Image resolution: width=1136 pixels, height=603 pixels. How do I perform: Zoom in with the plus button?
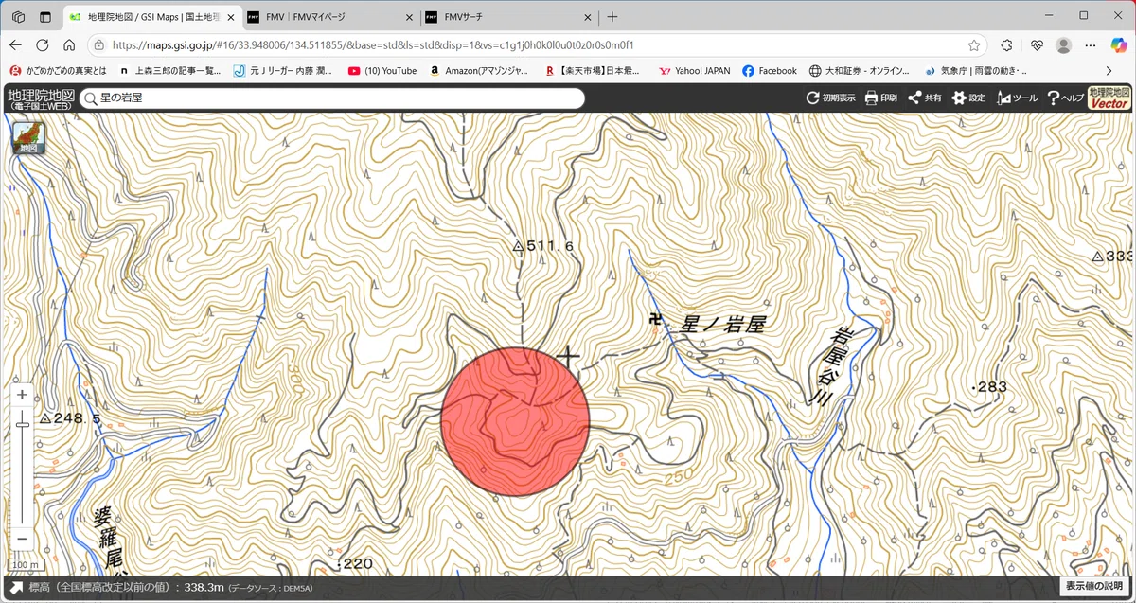[x=23, y=396]
